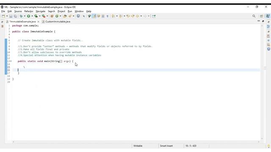Click the 'package com.sample;' code line

25,25
